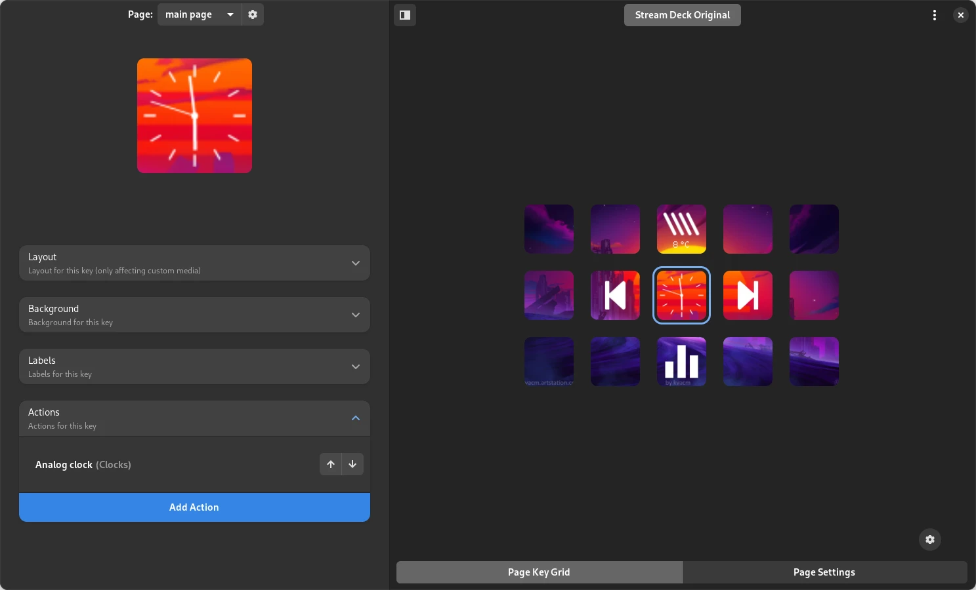Select the next track key
The image size is (976, 590).
pos(748,295)
